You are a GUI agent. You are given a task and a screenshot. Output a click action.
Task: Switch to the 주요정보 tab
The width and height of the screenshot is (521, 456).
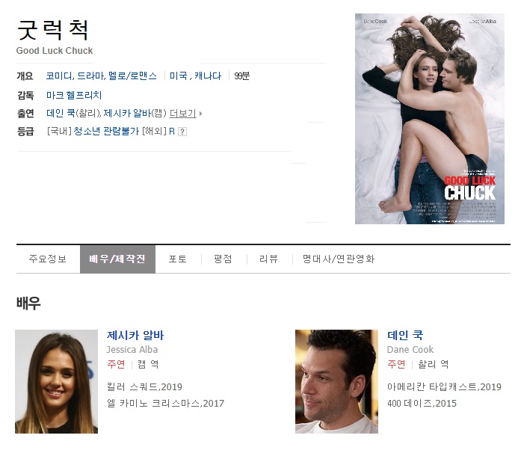(x=48, y=259)
